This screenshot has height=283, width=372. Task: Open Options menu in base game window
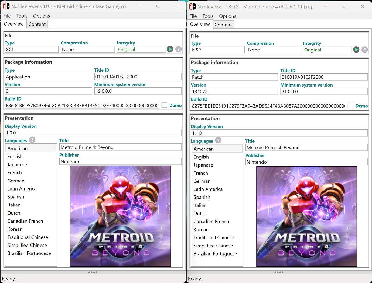pyautogui.click(x=41, y=16)
